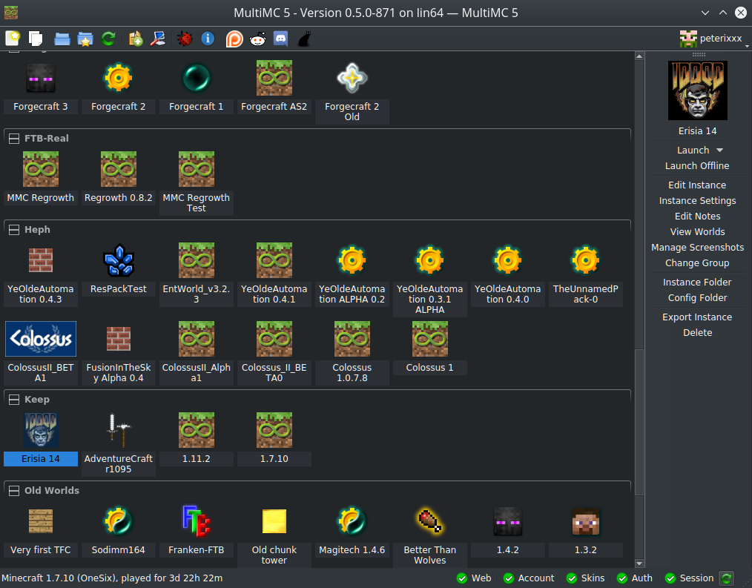Collapse the Old Worlds group

pyautogui.click(x=13, y=491)
